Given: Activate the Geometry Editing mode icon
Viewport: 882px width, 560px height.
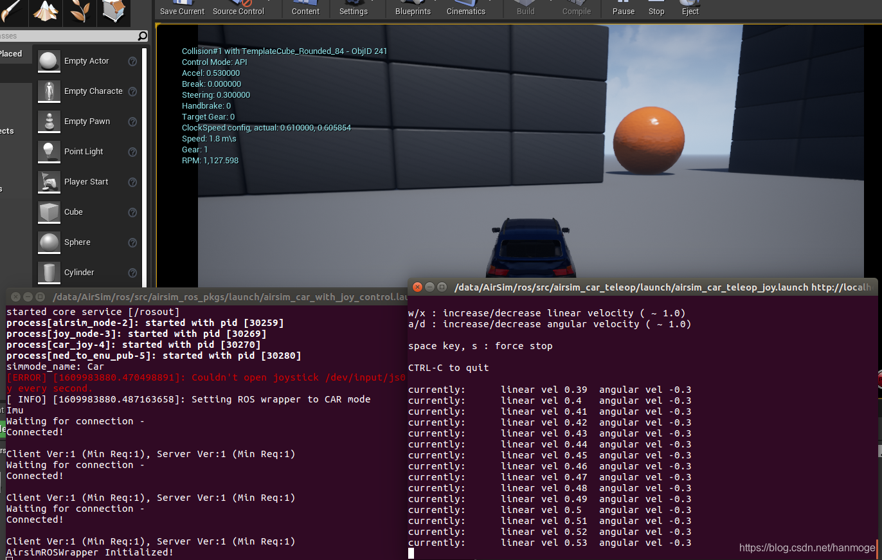Looking at the screenshot, I should click(x=114, y=12).
